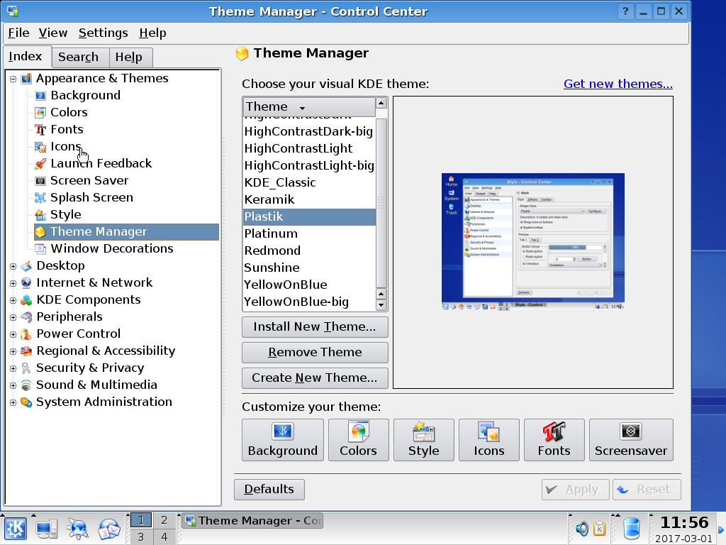Open the Trash applet in the panel
726x545 pixels.
(632, 529)
